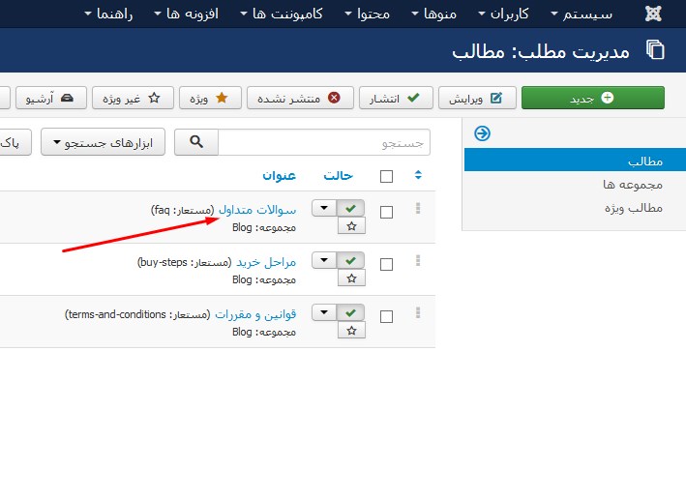
Task: Open the article سوالات متداول
Action: 257,210
